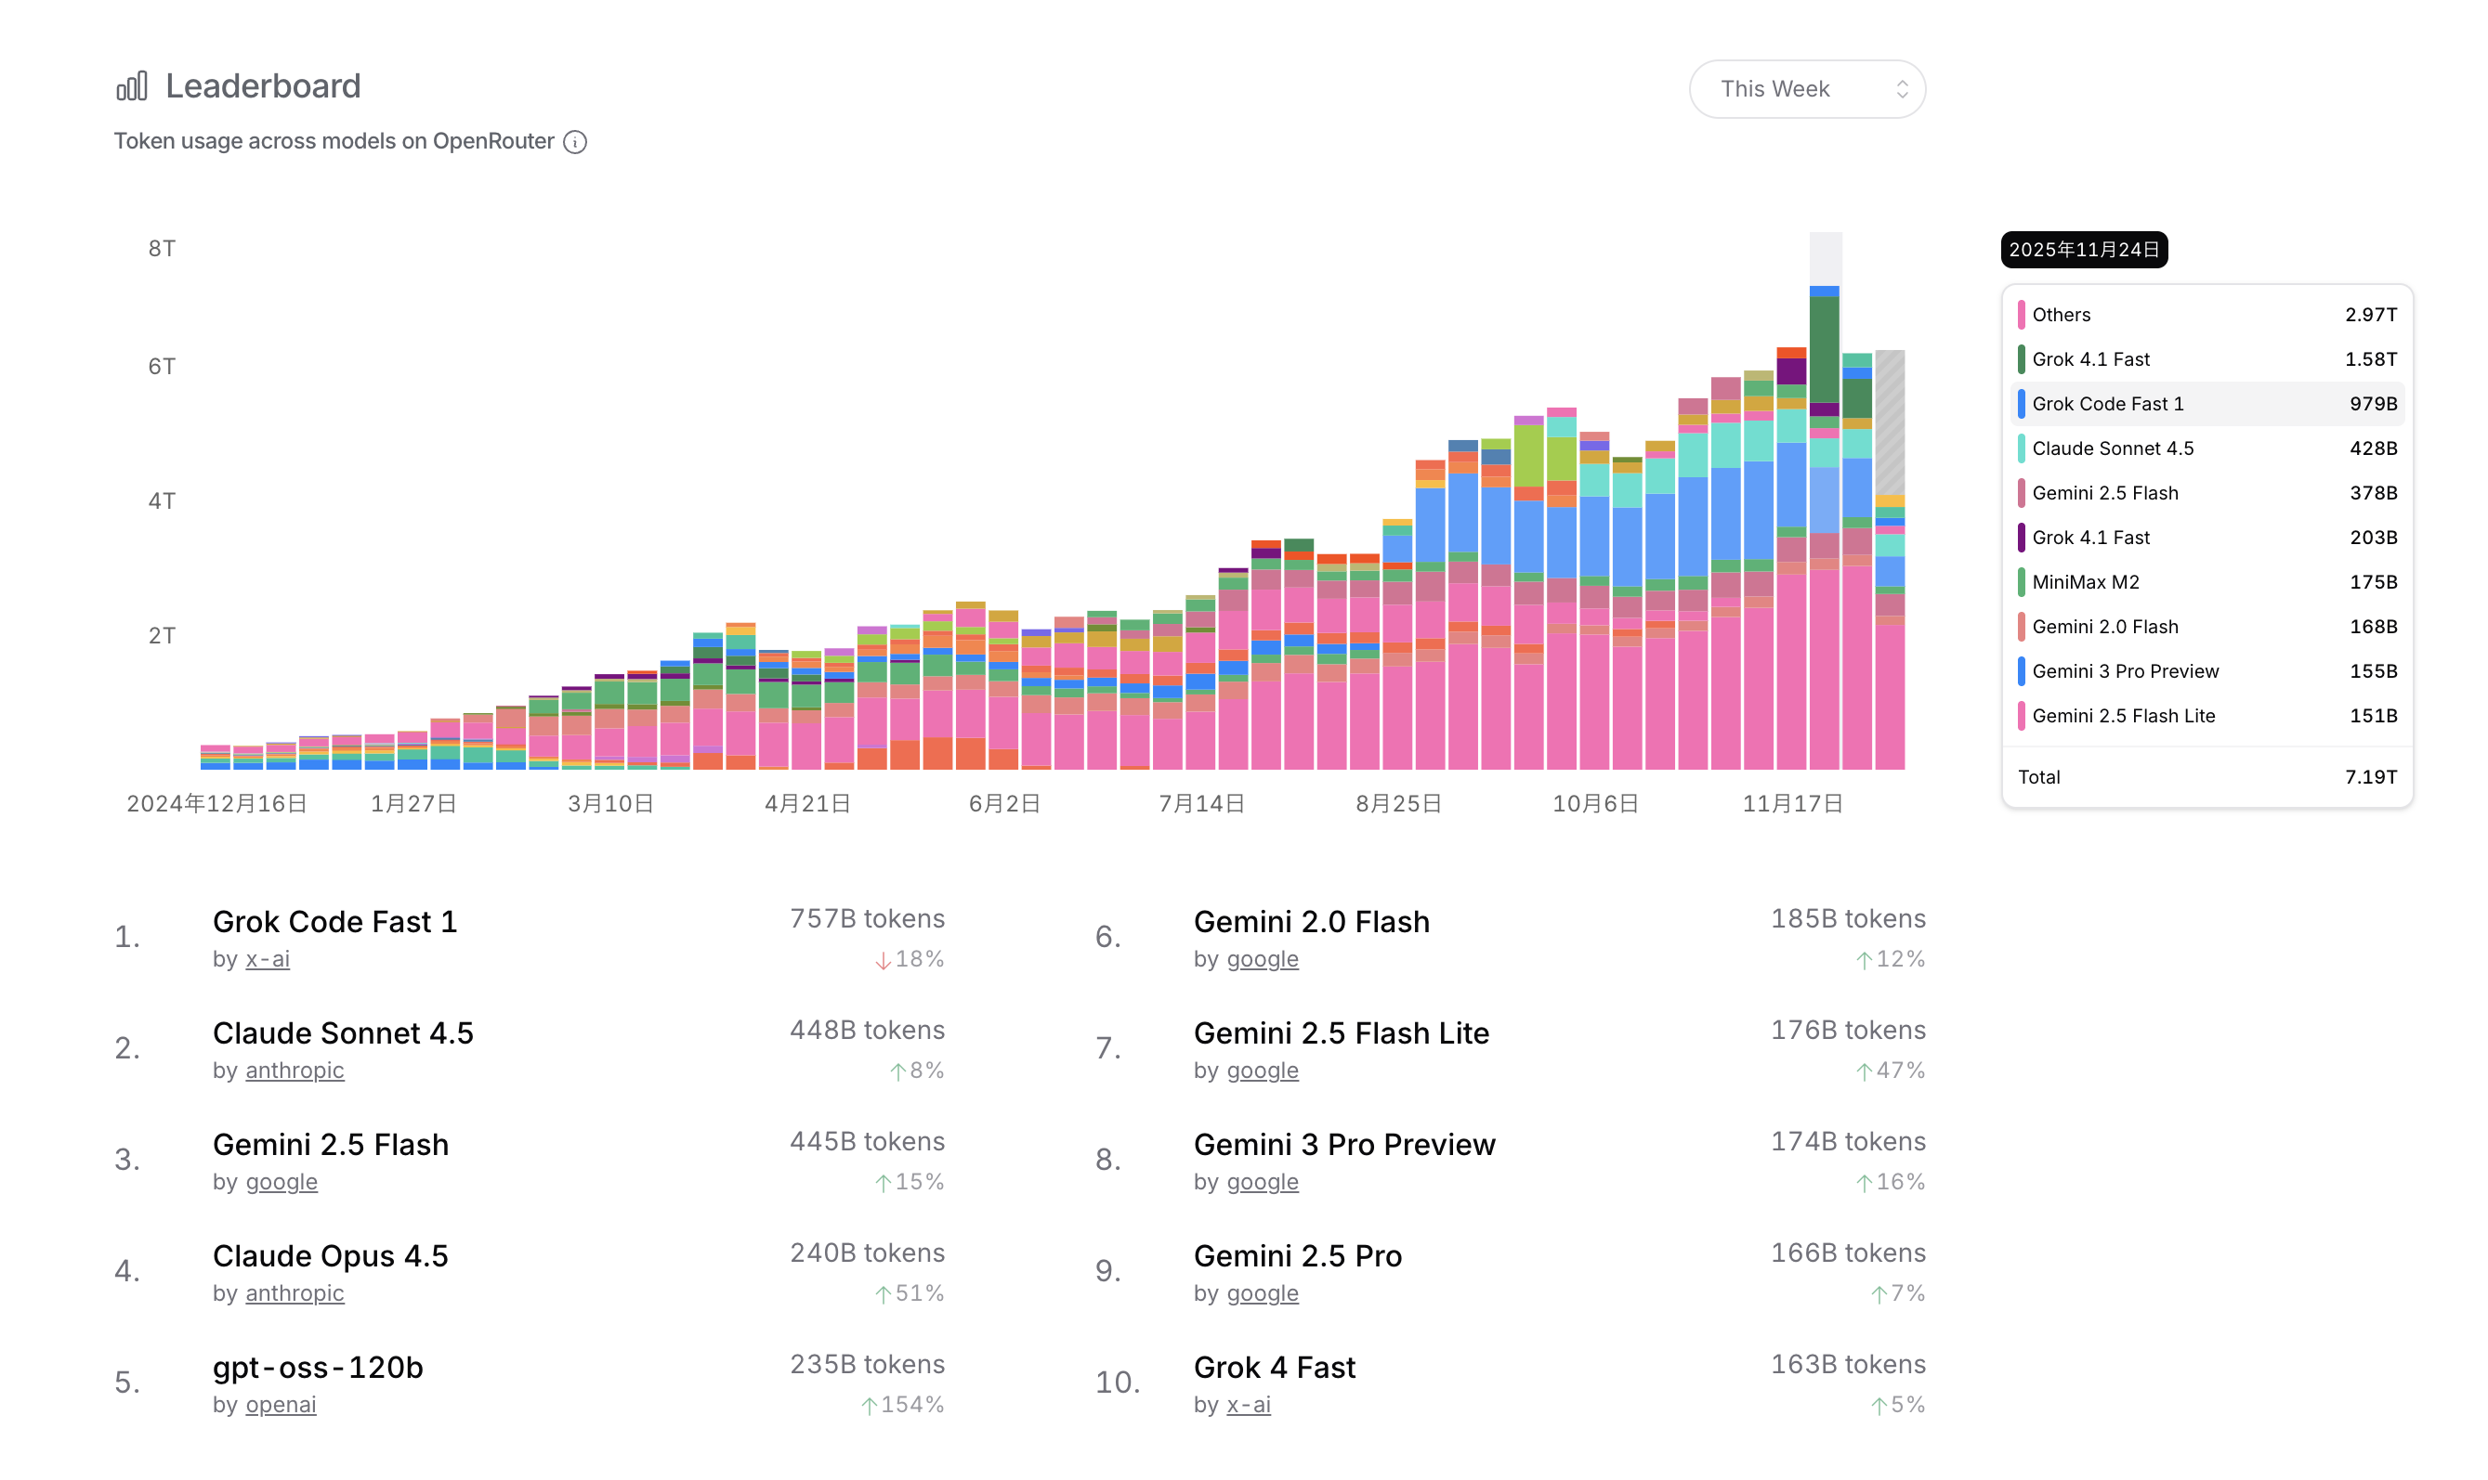Open the Grok Code Fast 1 model page

pos(334,921)
